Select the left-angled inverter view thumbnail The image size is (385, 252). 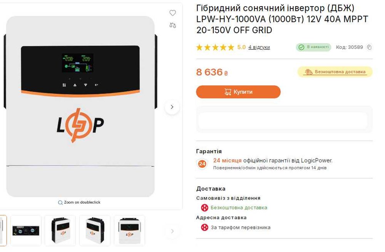coord(60,230)
